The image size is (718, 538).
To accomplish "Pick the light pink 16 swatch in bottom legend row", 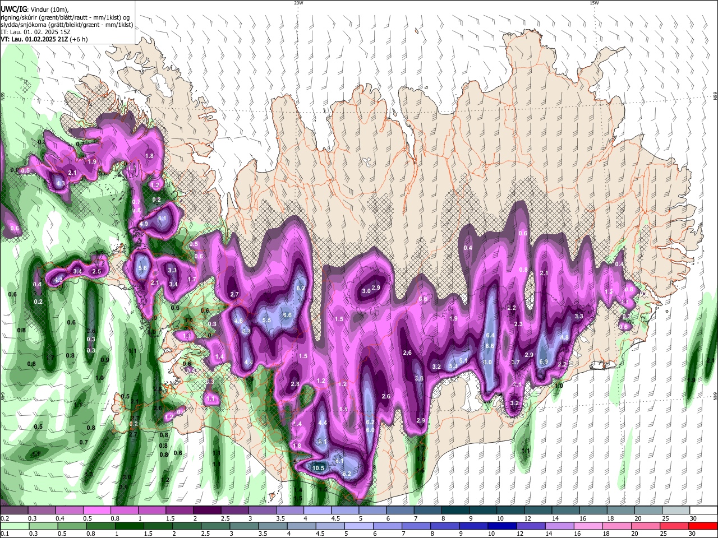I will [588, 526].
